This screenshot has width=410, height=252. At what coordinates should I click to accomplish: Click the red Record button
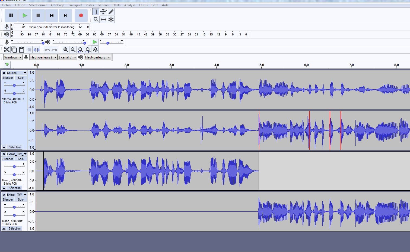81,15
